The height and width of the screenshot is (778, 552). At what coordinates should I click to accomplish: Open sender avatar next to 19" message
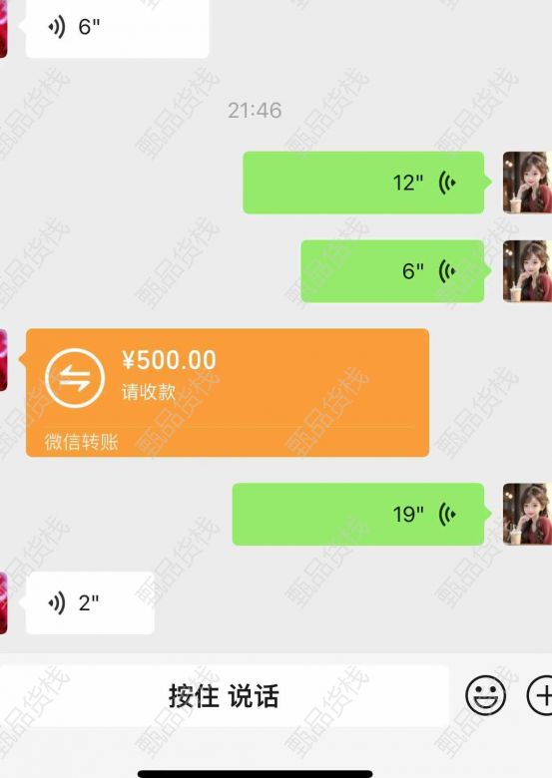pyautogui.click(x=527, y=514)
